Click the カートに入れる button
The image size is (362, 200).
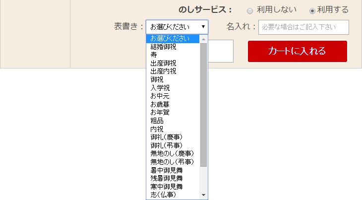pos(298,51)
